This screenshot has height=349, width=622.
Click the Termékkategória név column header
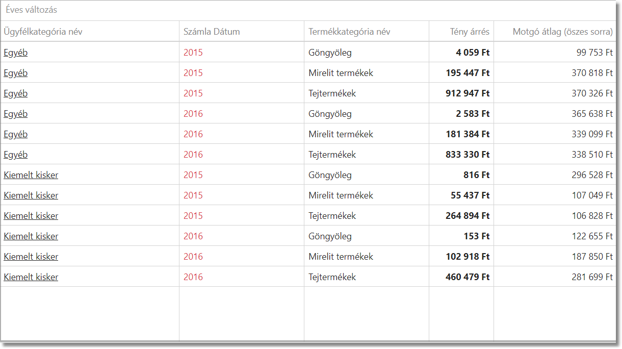click(x=349, y=32)
